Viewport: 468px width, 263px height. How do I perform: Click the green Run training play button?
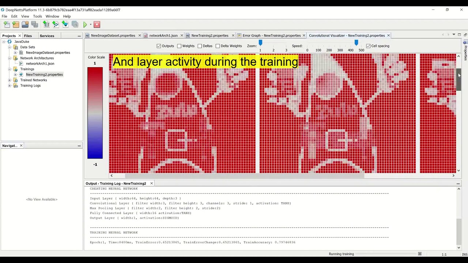point(85,24)
